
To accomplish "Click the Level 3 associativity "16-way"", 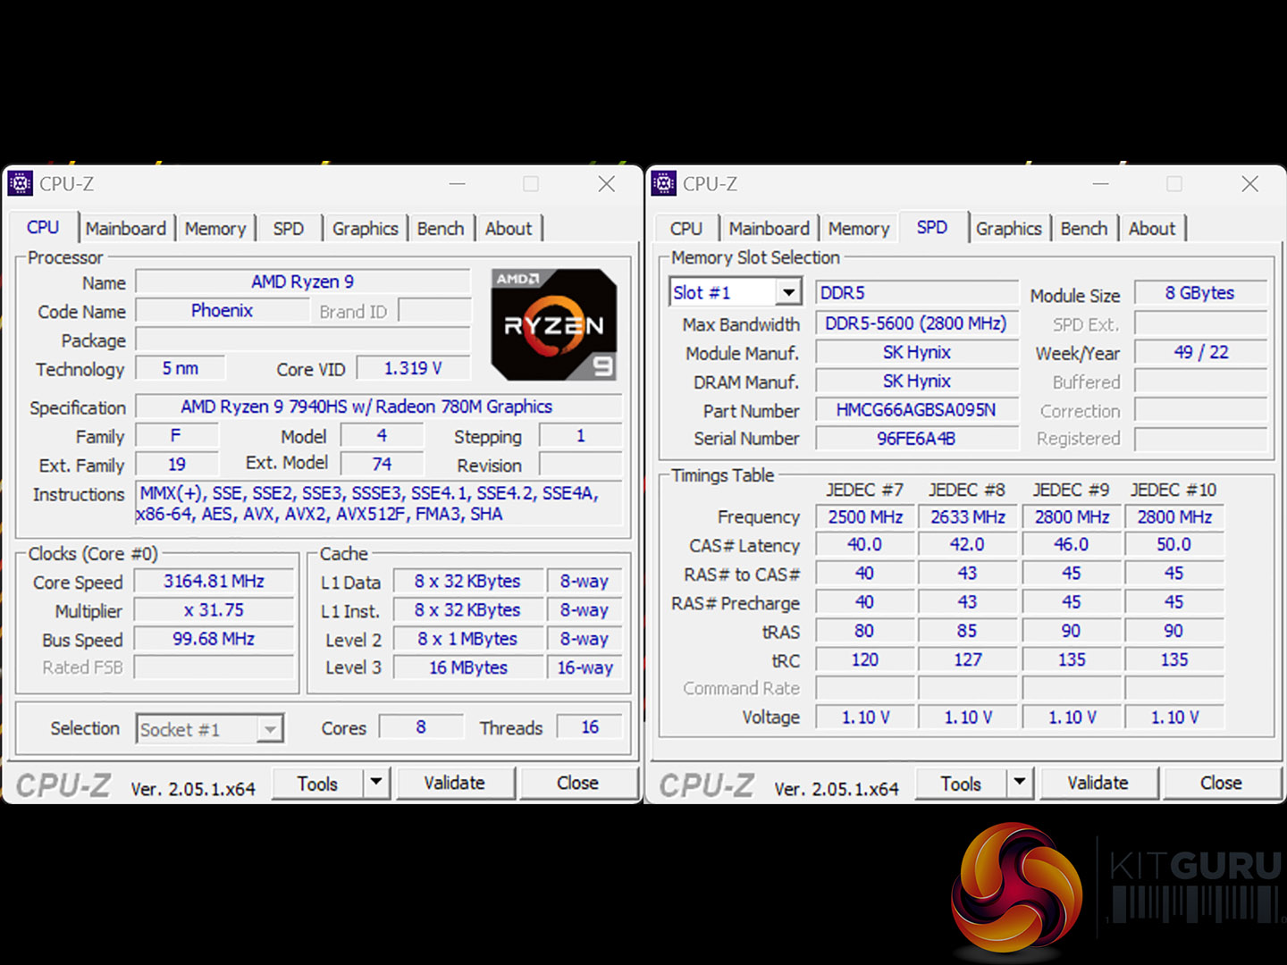I will tap(585, 667).
